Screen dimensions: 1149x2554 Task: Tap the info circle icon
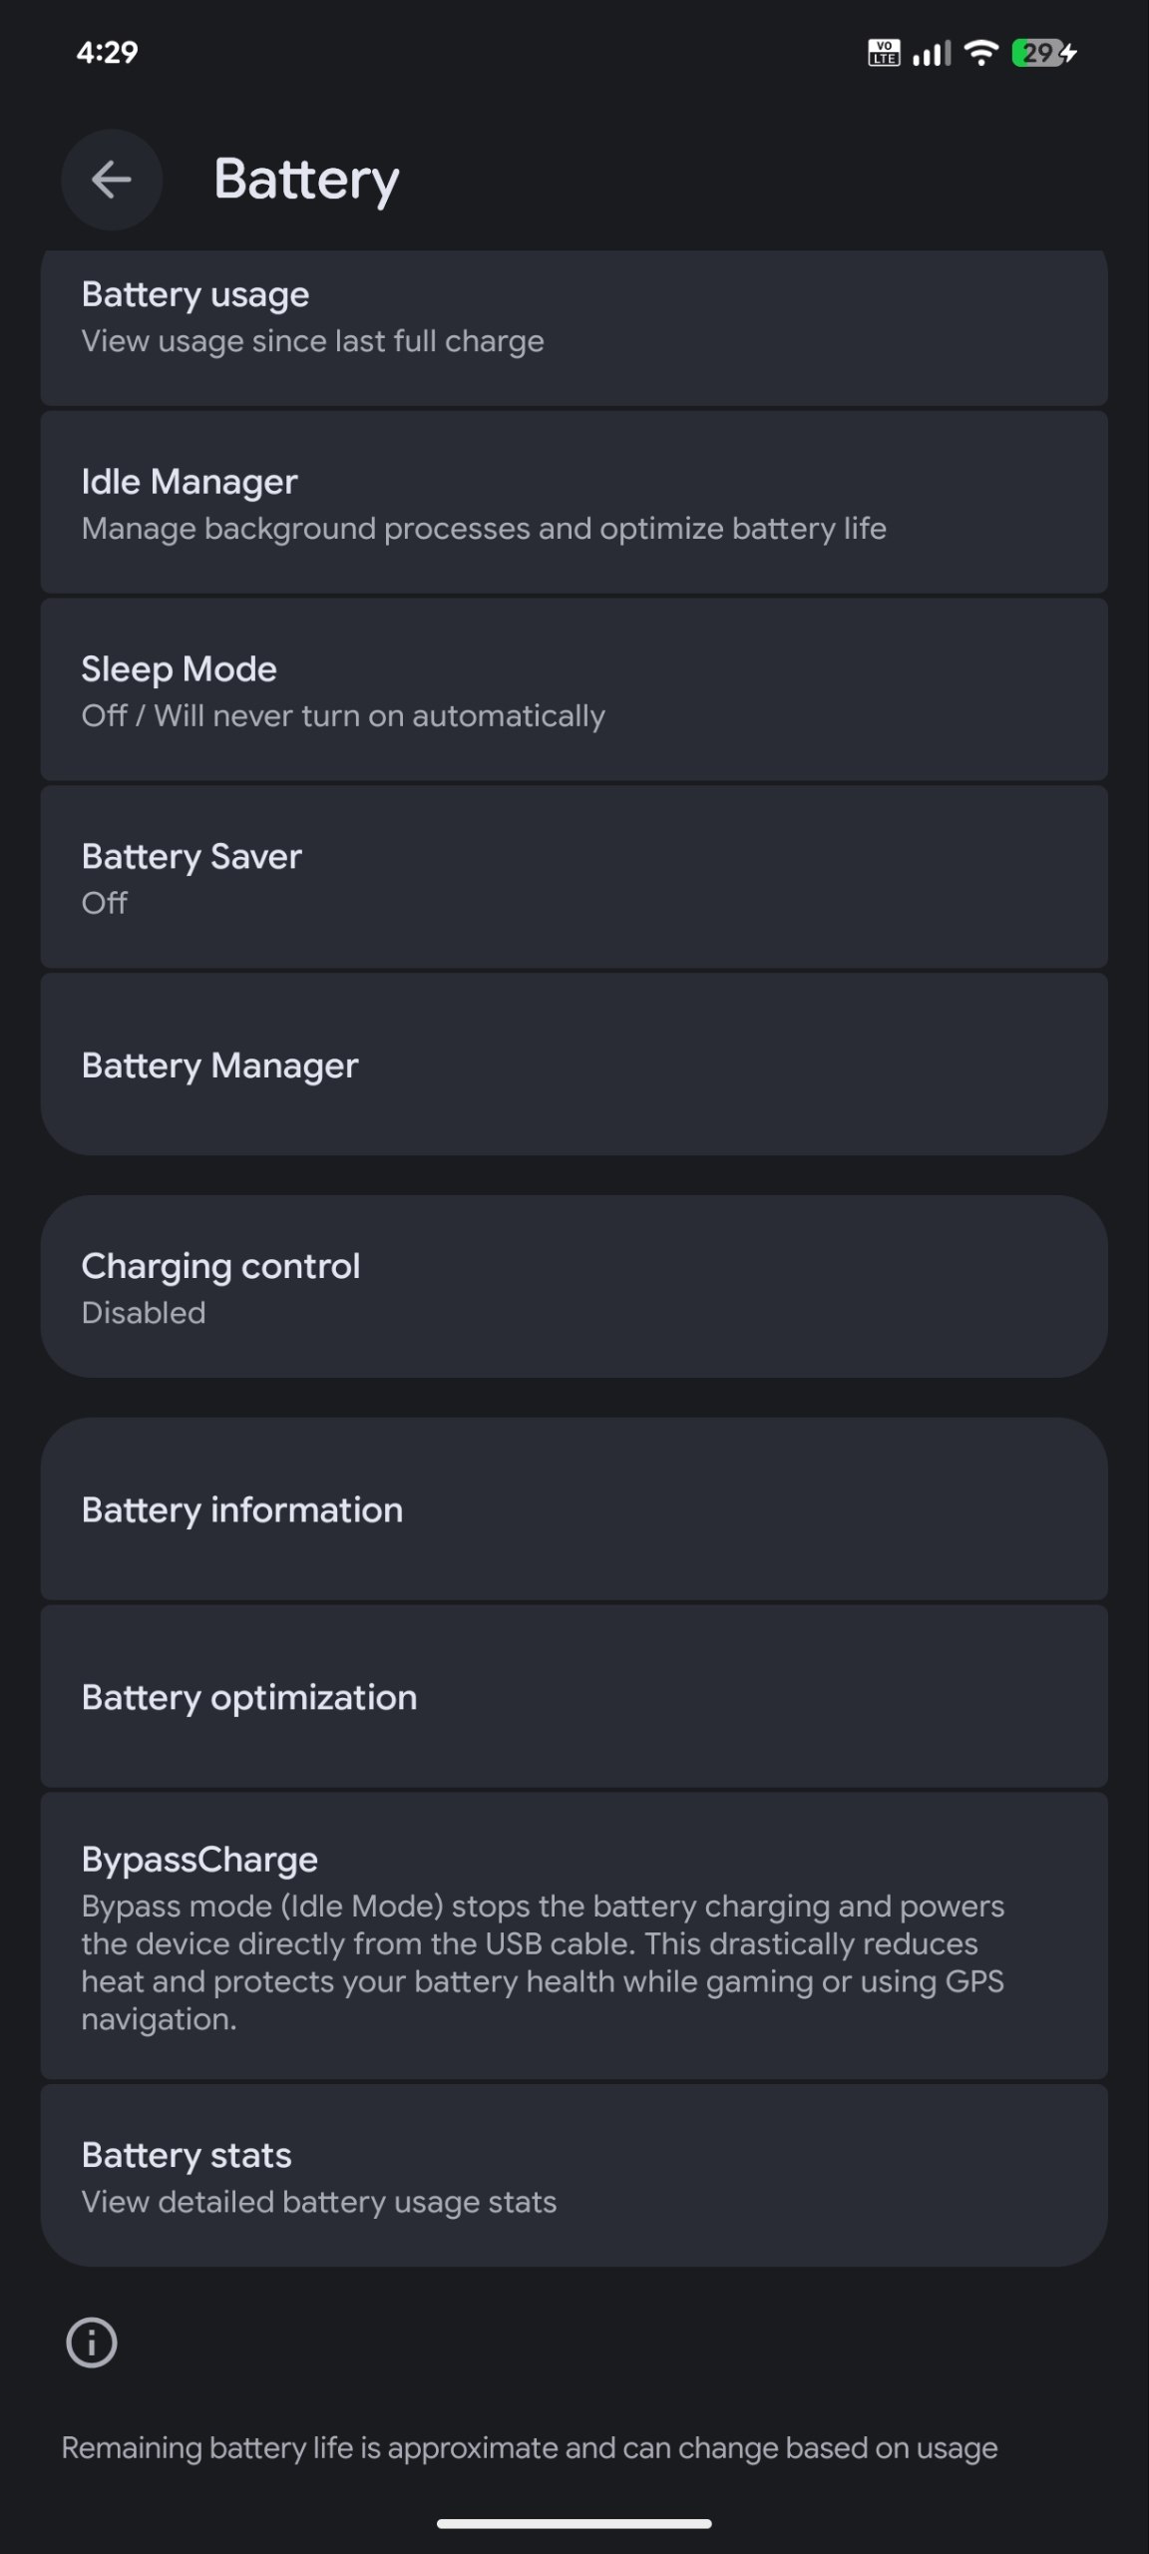[92, 2341]
